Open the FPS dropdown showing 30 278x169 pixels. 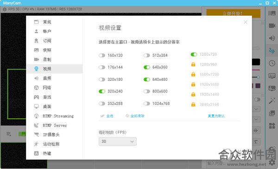click(118, 141)
